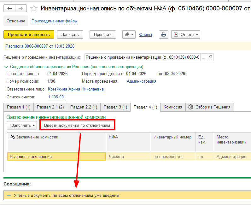Open the Отчеты dropdown menu
Image resolution: width=251 pixels, height=205 pixels.
tap(186, 34)
